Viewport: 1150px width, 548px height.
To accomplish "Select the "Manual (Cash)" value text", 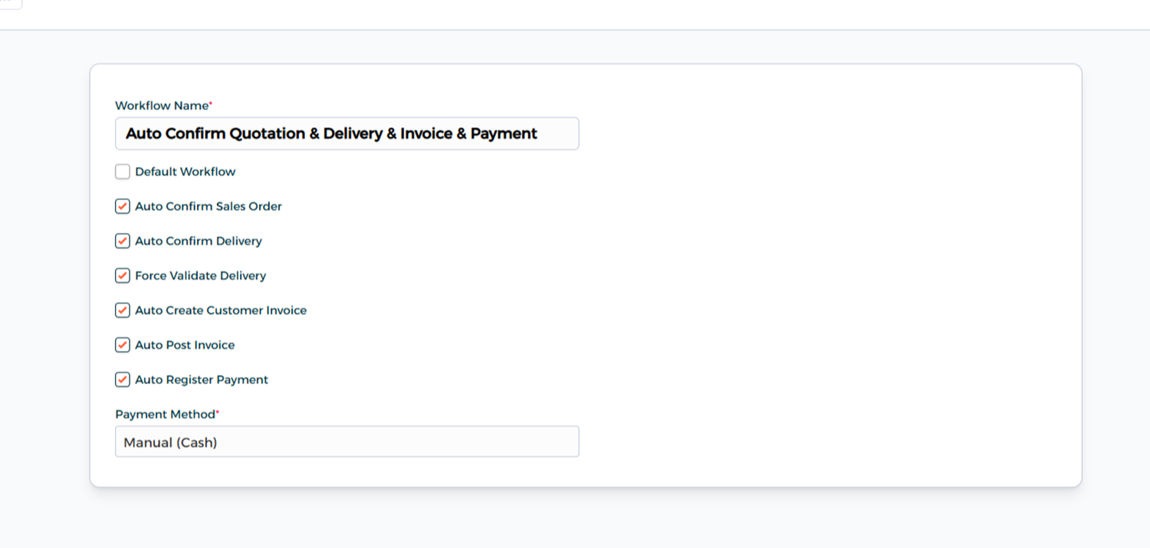I will (170, 442).
